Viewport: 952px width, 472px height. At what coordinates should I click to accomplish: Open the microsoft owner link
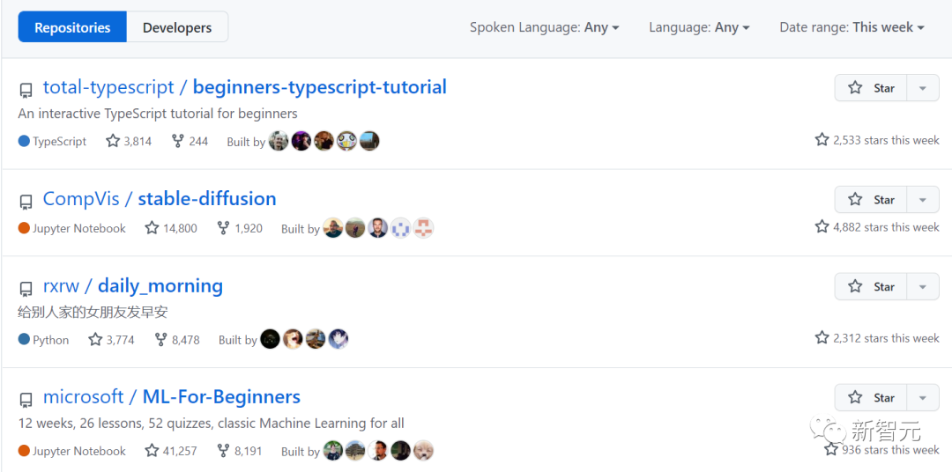pyautogui.click(x=83, y=397)
